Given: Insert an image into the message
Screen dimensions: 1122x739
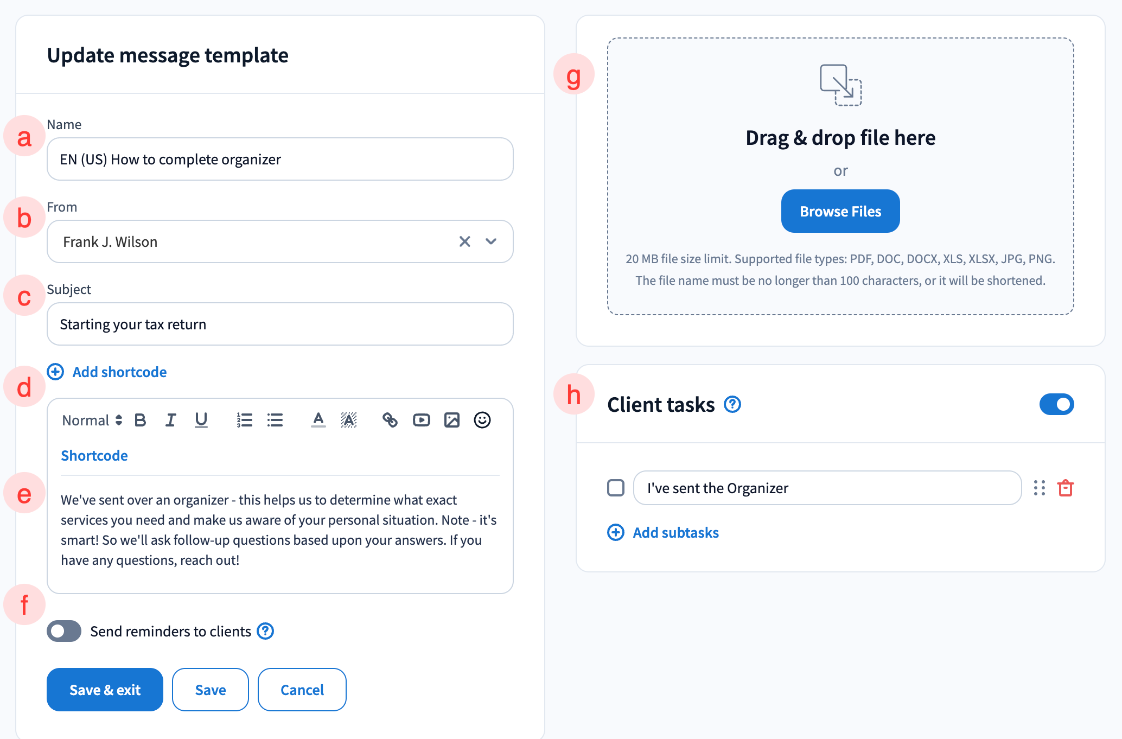Looking at the screenshot, I should (x=452, y=420).
